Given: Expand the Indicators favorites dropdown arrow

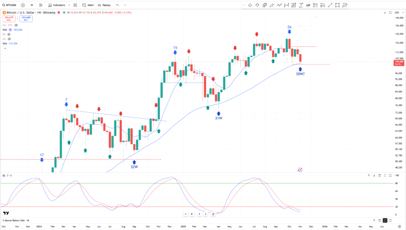Looking at the screenshot, I should 69,5.
